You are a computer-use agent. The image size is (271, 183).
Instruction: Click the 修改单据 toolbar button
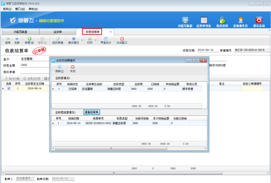tap(58, 41)
